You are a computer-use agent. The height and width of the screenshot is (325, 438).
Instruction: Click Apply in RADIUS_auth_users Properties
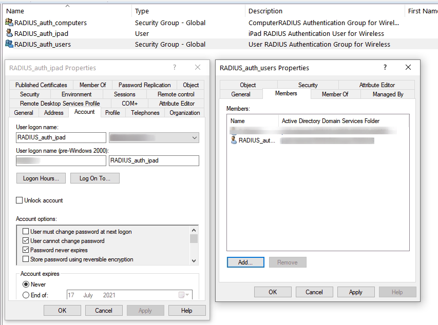(x=356, y=292)
